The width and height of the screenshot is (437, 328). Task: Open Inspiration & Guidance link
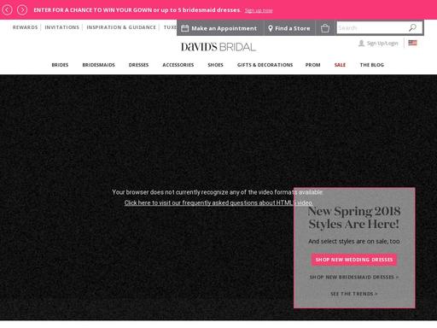[x=121, y=27]
